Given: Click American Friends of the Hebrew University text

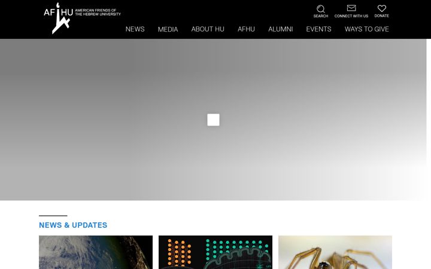Looking at the screenshot, I should pyautogui.click(x=98, y=12).
